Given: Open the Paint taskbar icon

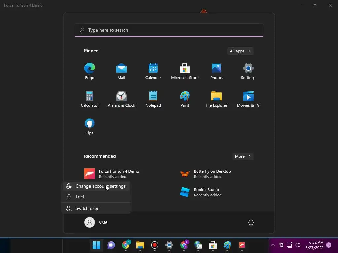Looking at the screenshot, I should pyautogui.click(x=227, y=245).
